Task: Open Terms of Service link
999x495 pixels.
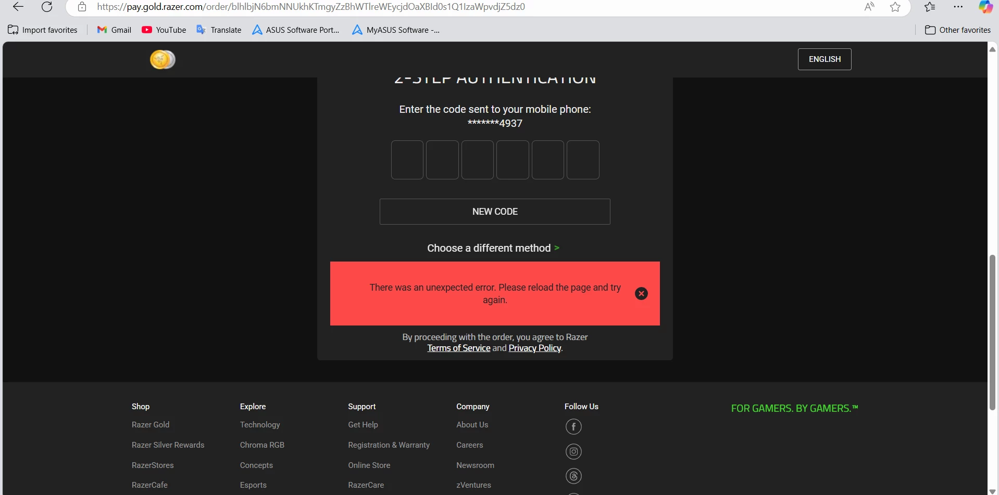Action: pos(459,348)
